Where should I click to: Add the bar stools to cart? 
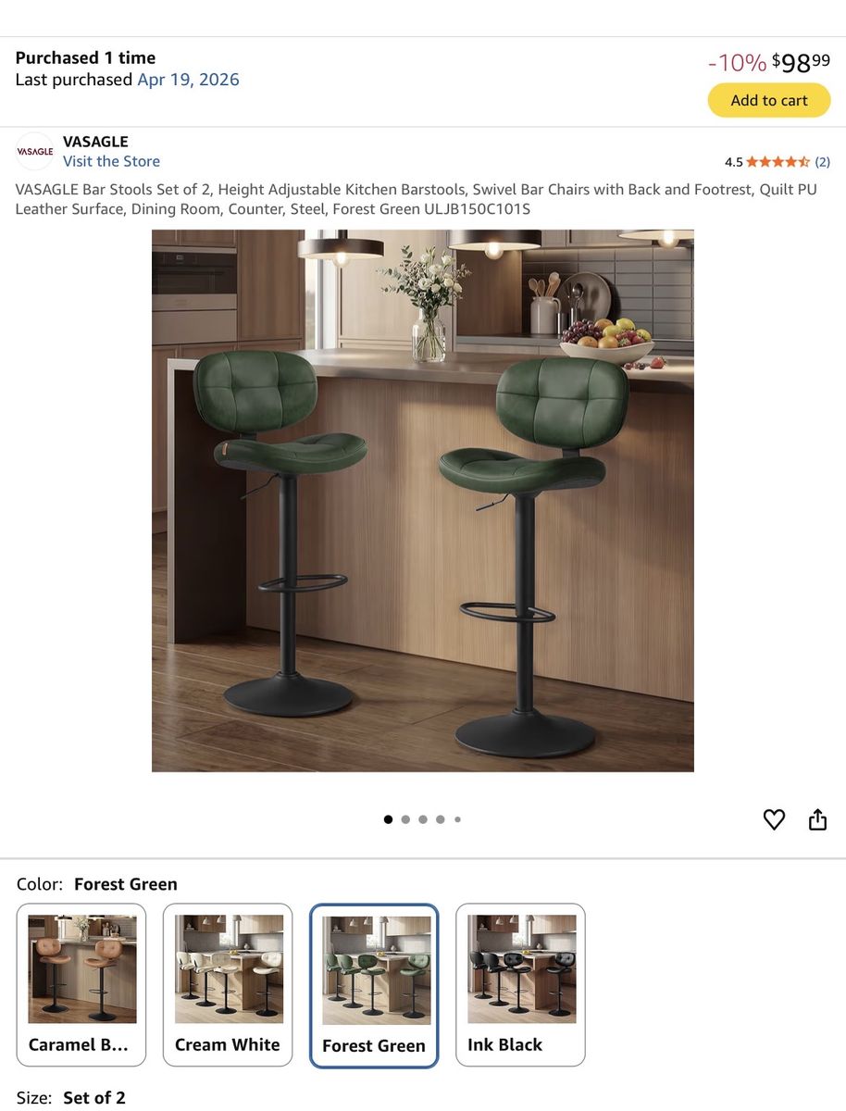pos(769,100)
